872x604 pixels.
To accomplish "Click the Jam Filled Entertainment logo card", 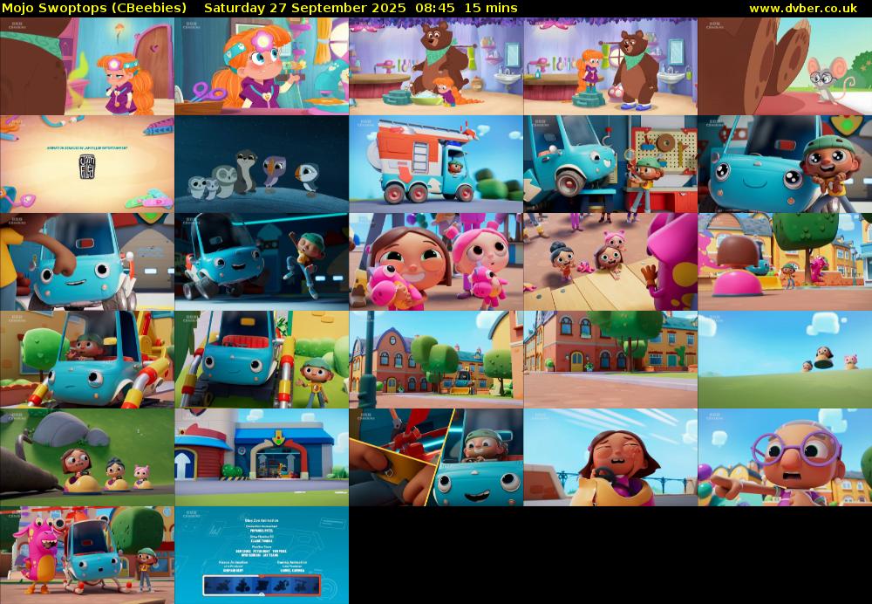I will [x=87, y=166].
